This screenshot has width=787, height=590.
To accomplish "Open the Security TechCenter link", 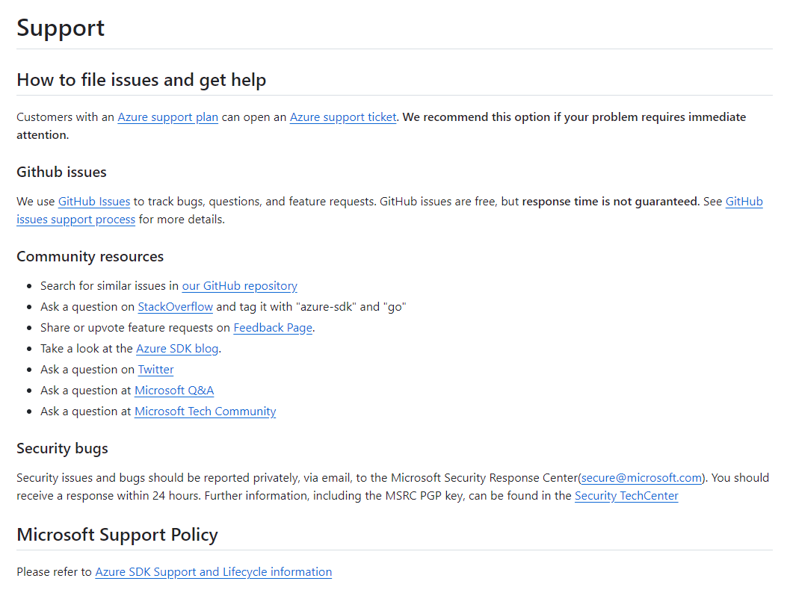I will 626,496.
